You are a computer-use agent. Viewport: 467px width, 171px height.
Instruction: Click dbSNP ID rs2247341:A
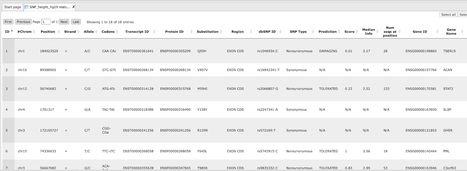[267, 110]
